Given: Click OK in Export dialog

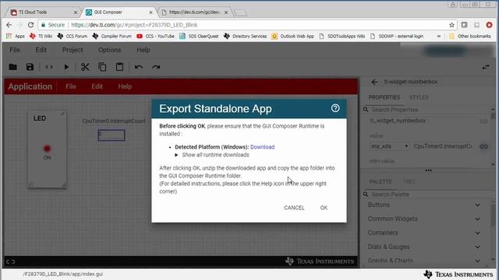Looking at the screenshot, I should (324, 208).
